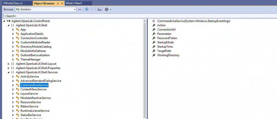Expand the ThemeManager class node

tap(13, 59)
